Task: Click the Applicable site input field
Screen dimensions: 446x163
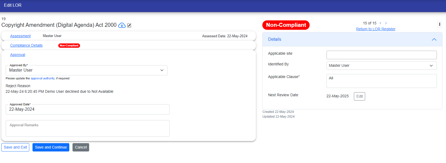Action: click(x=381, y=55)
